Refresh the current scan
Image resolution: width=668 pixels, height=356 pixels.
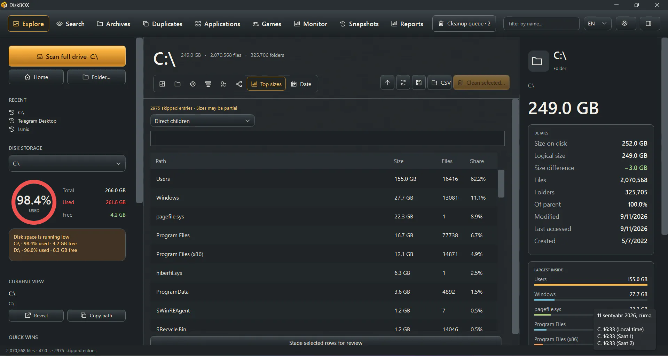403,83
